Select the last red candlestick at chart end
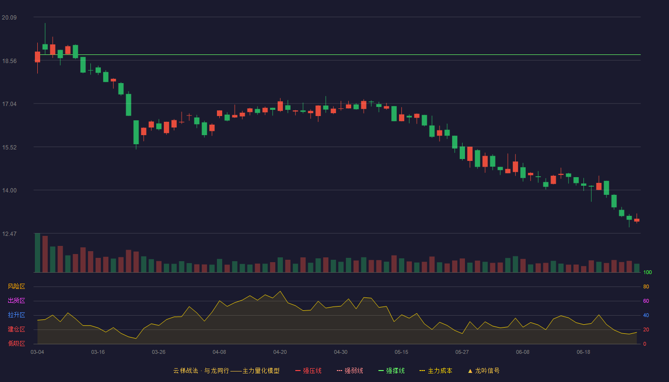The image size is (669, 382). coord(637,220)
